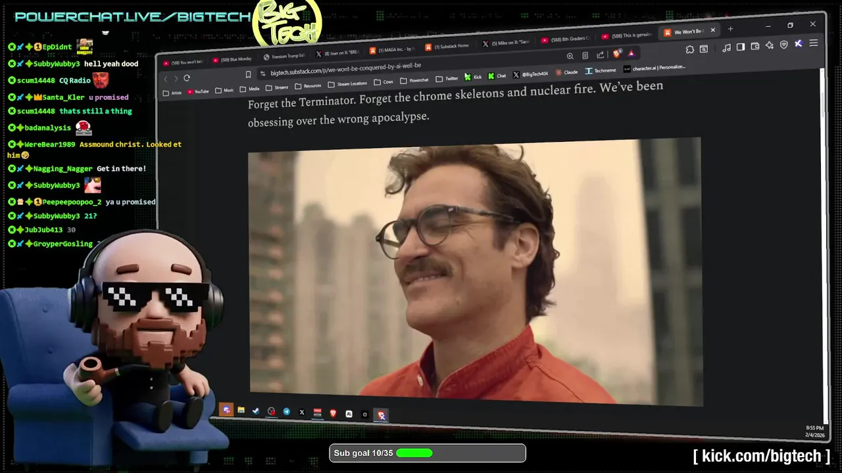Go forward in browser history

coord(176,79)
